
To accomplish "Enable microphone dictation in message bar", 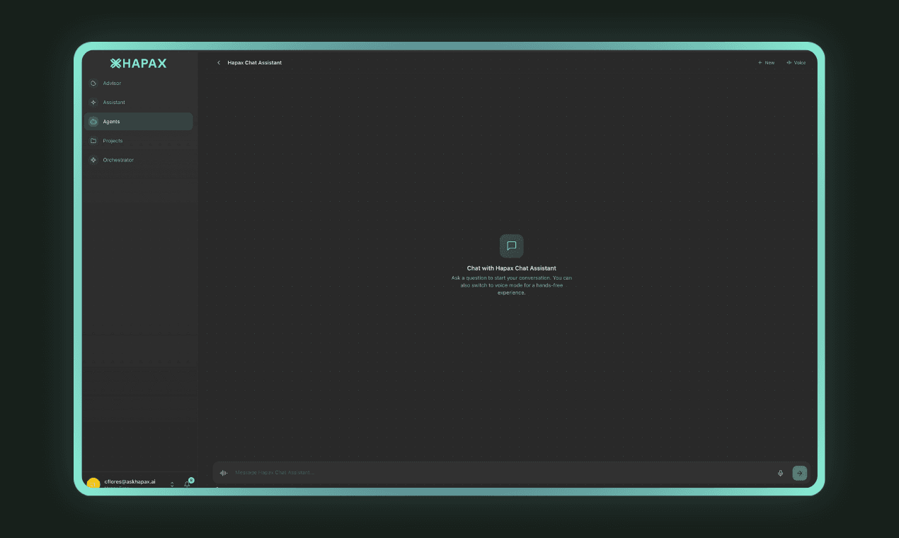I will (x=780, y=473).
